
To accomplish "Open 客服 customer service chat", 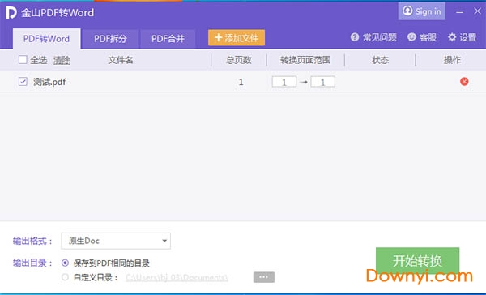I will click(421, 37).
